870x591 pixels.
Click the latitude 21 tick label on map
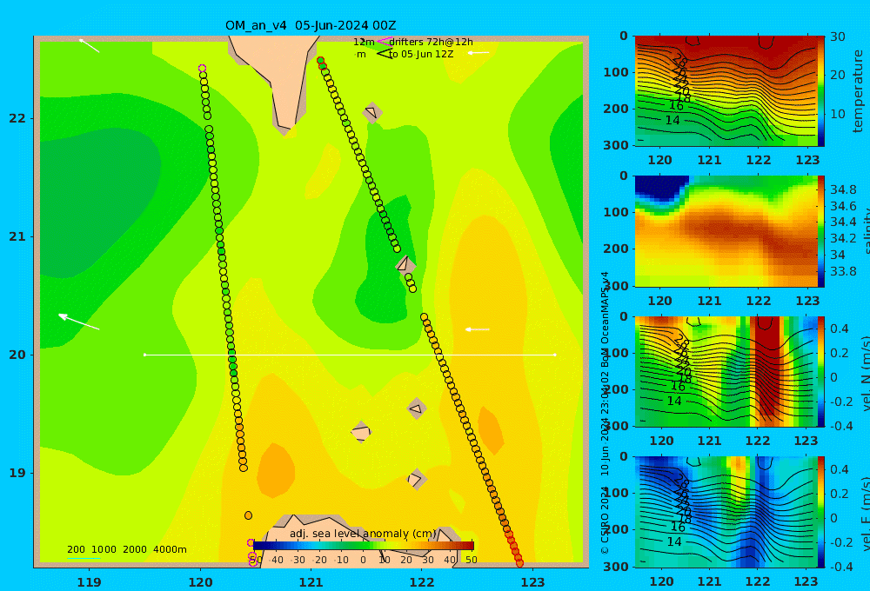pos(17,236)
